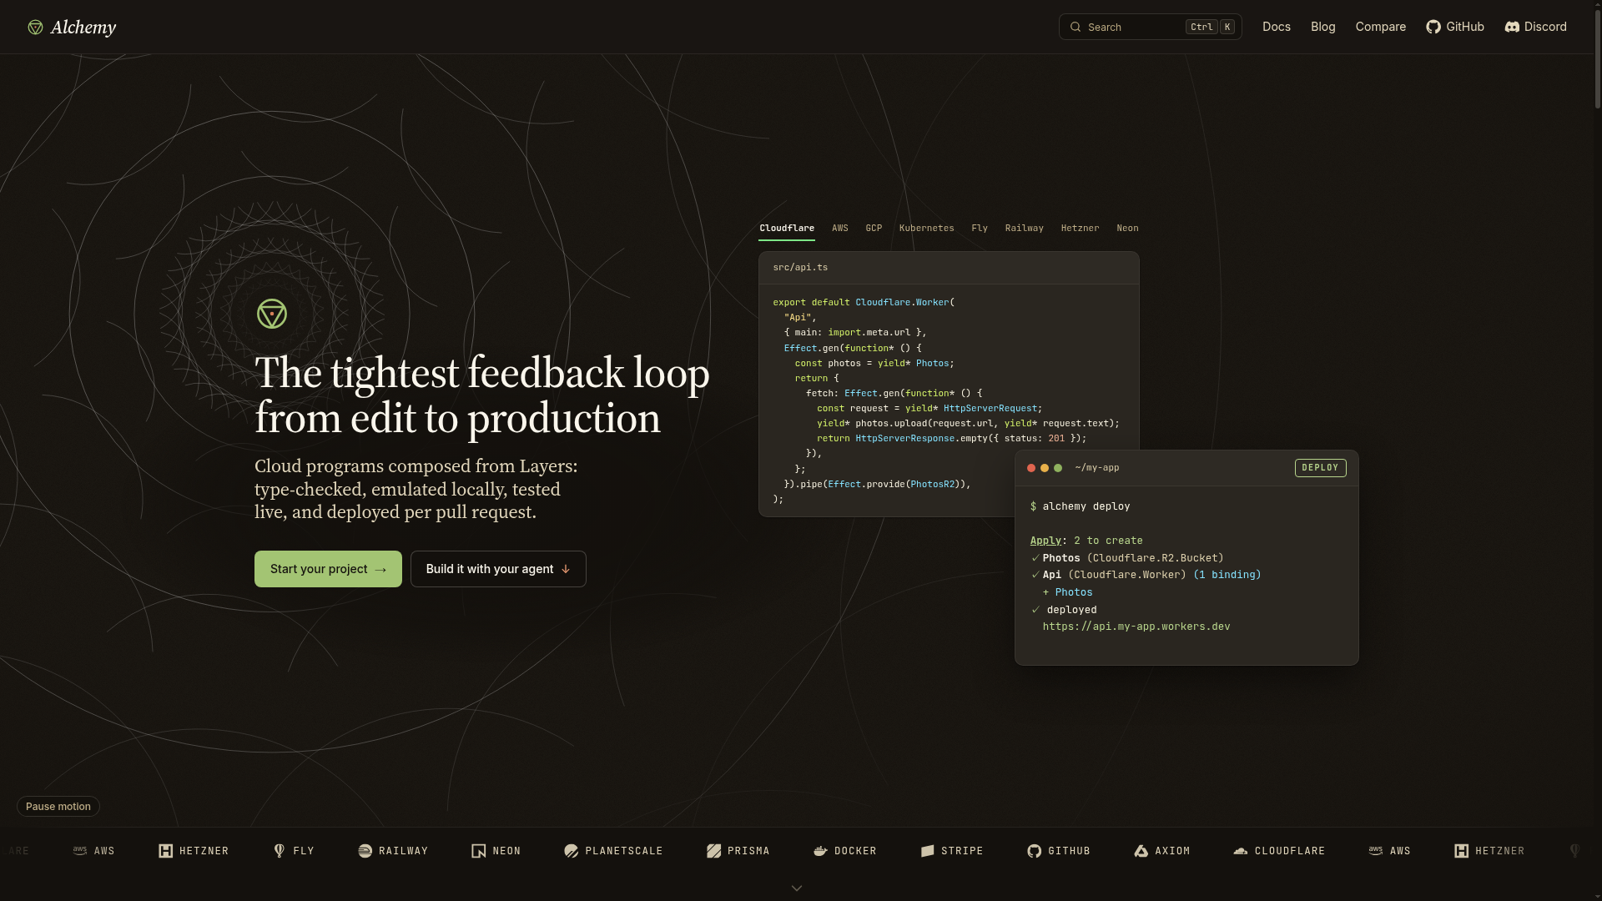This screenshot has width=1602, height=901.
Task: Click the Cloudflare cloud logo icon
Action: pyautogui.click(x=1241, y=851)
